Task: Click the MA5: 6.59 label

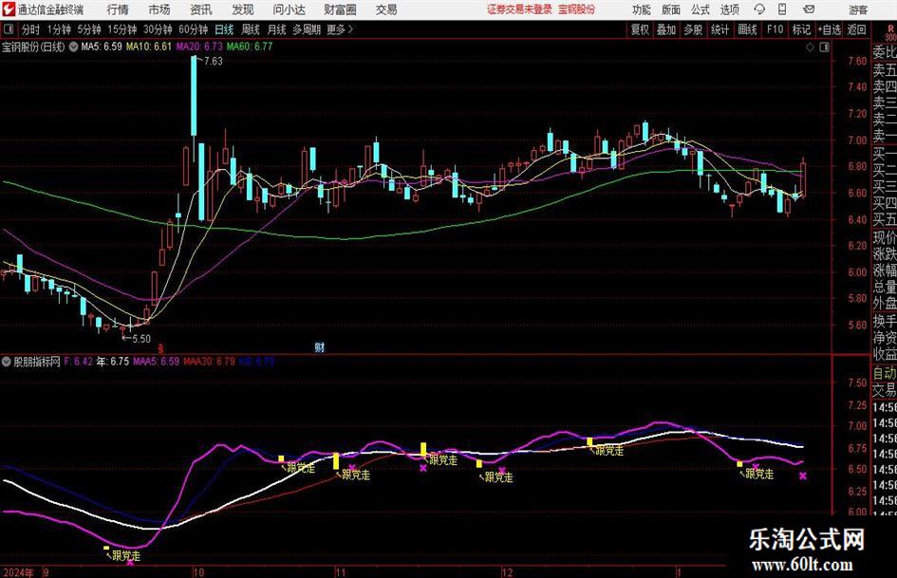Action: tap(102, 47)
